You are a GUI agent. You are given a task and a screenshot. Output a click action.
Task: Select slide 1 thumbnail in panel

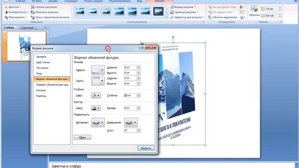[x=27, y=46]
